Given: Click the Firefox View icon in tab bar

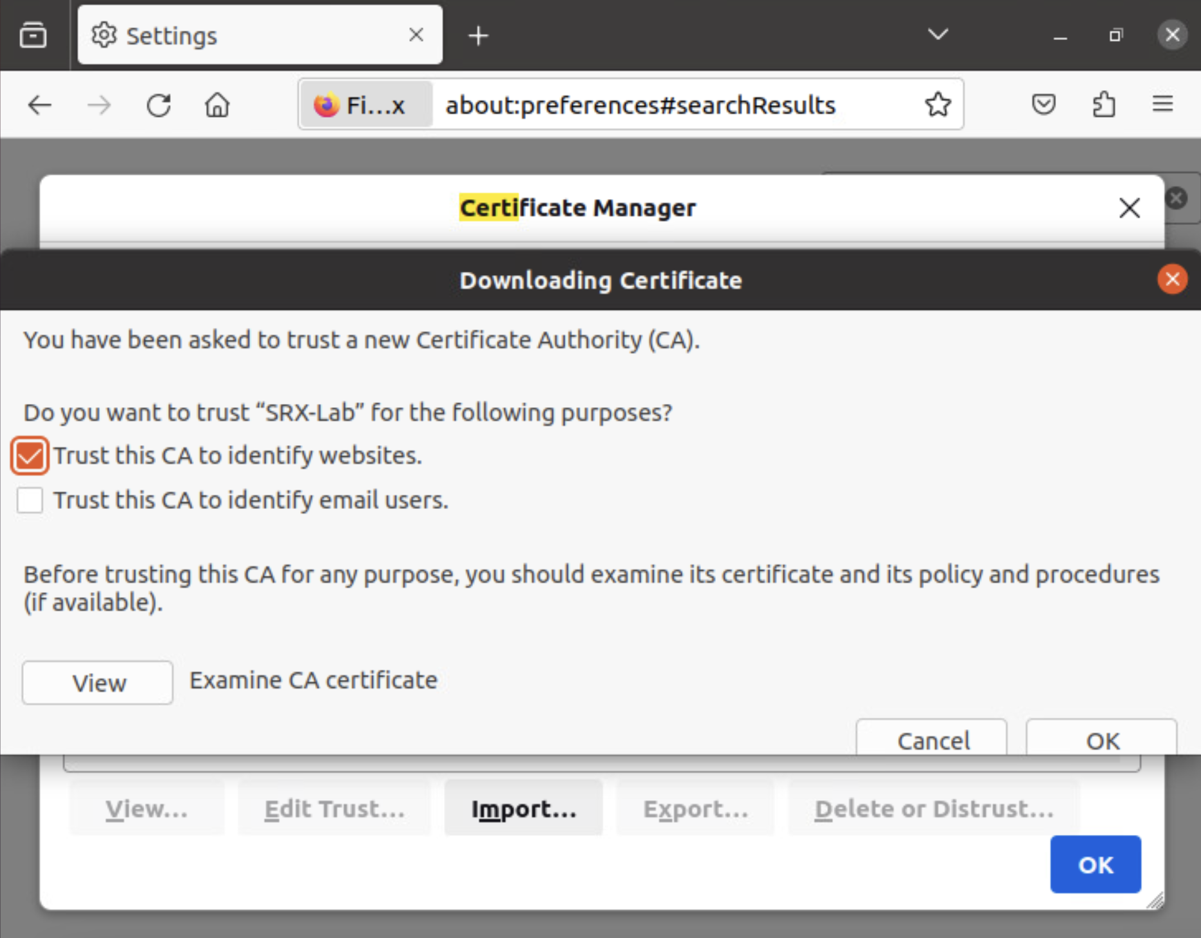Looking at the screenshot, I should pos(33,35).
